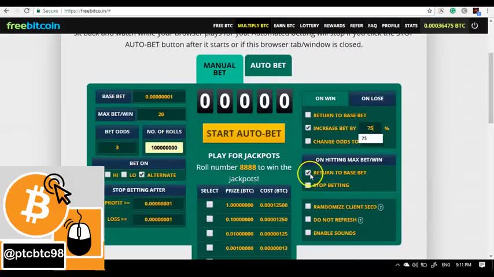Open the Rewards menu item

334,26
